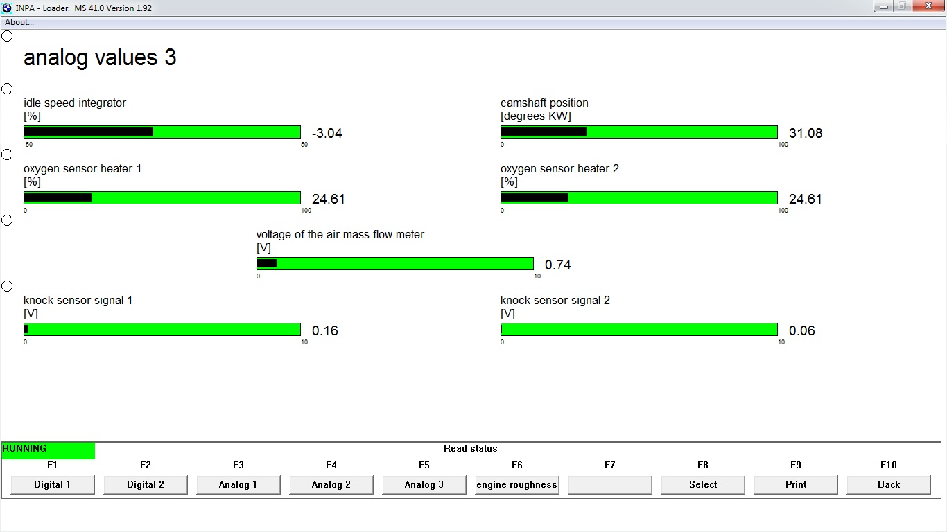Select the circle beside the analog values title
This screenshot has width=947, height=532.
pos(7,36)
